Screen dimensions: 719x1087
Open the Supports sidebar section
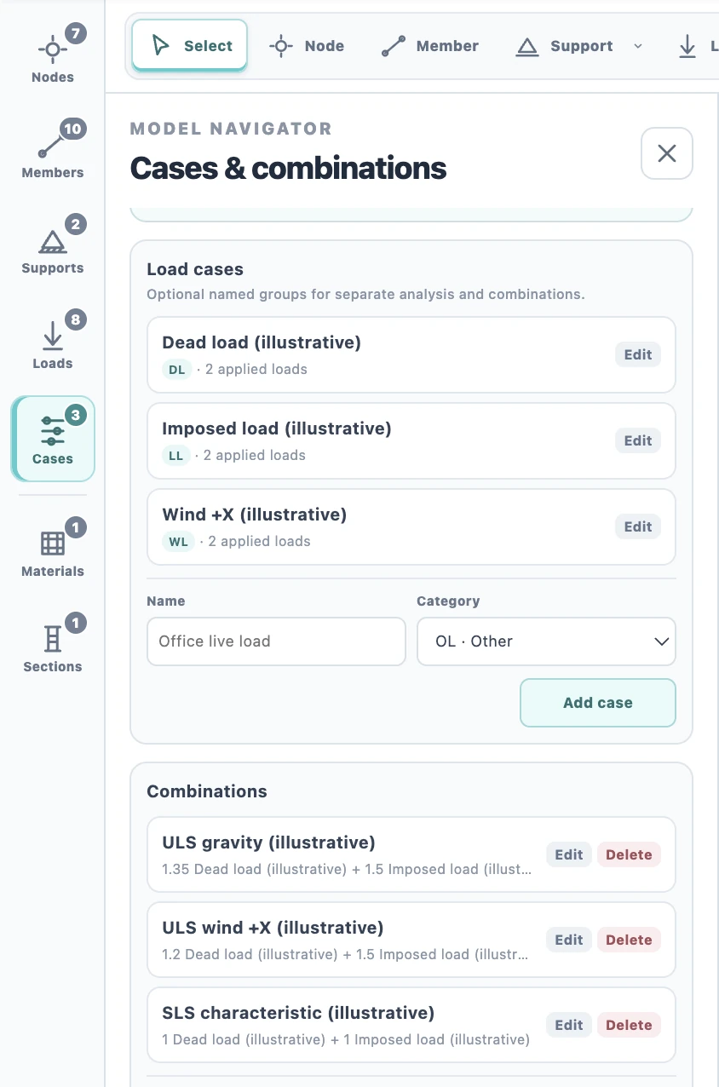(x=53, y=247)
